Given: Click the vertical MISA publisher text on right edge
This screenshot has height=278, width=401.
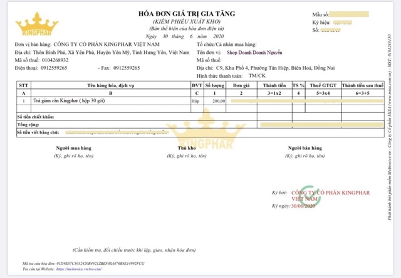Looking at the screenshot, I should coord(389,127).
